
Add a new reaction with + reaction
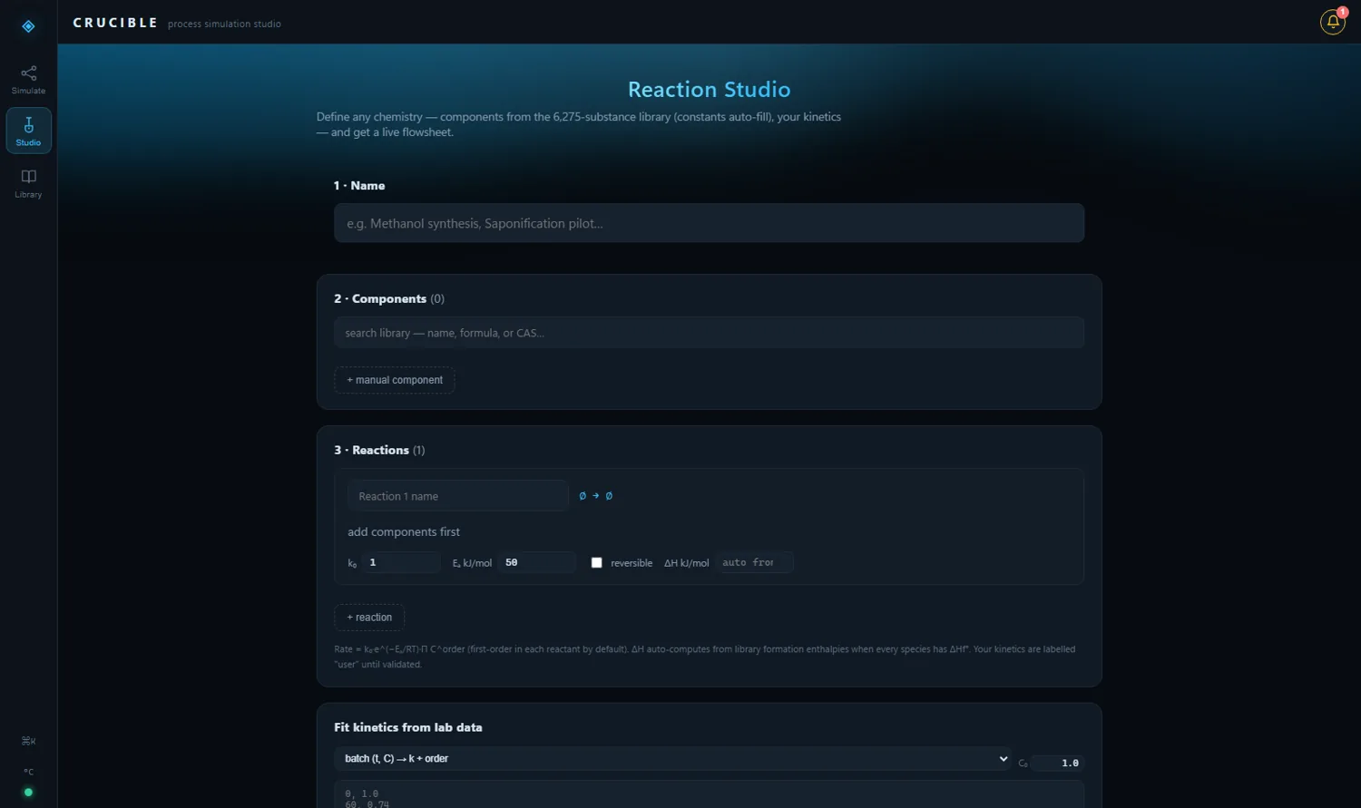pos(369,618)
